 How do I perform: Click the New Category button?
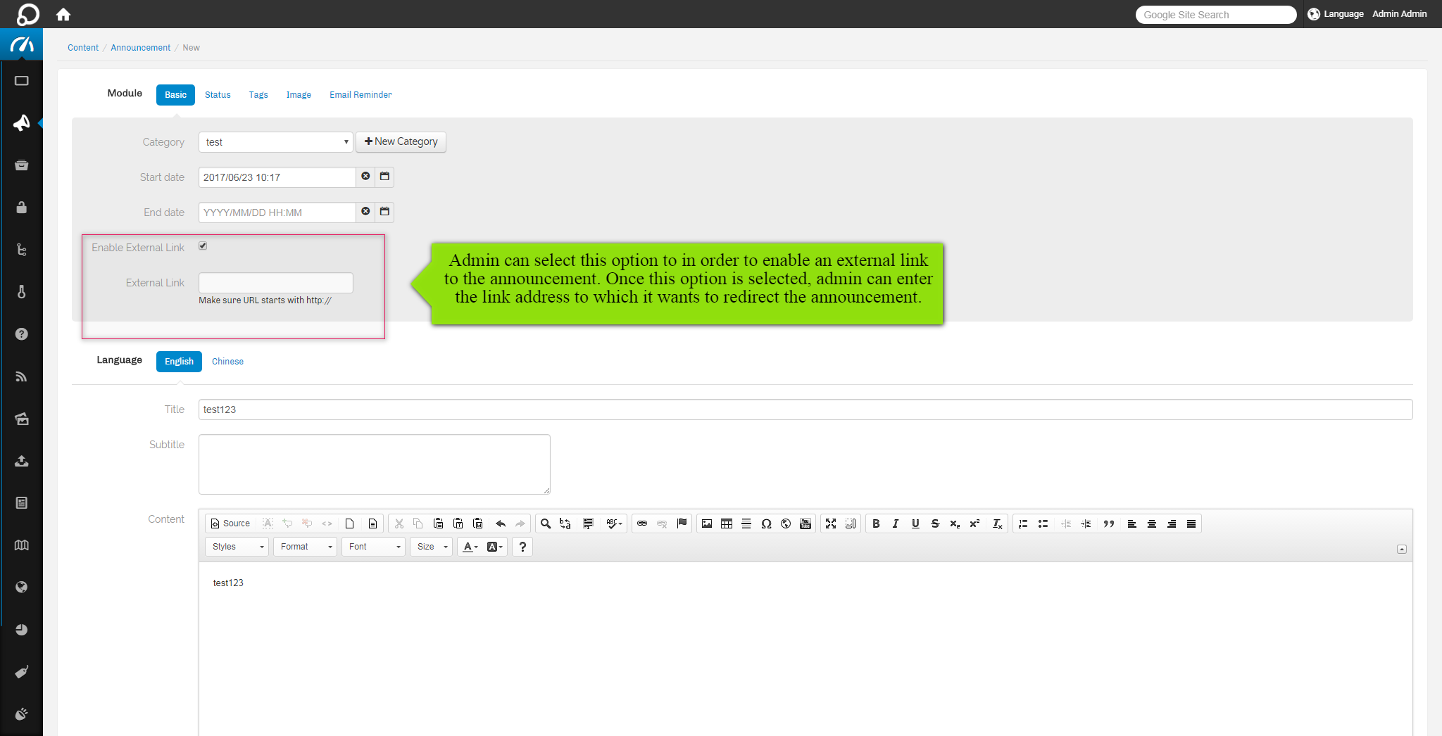[401, 142]
